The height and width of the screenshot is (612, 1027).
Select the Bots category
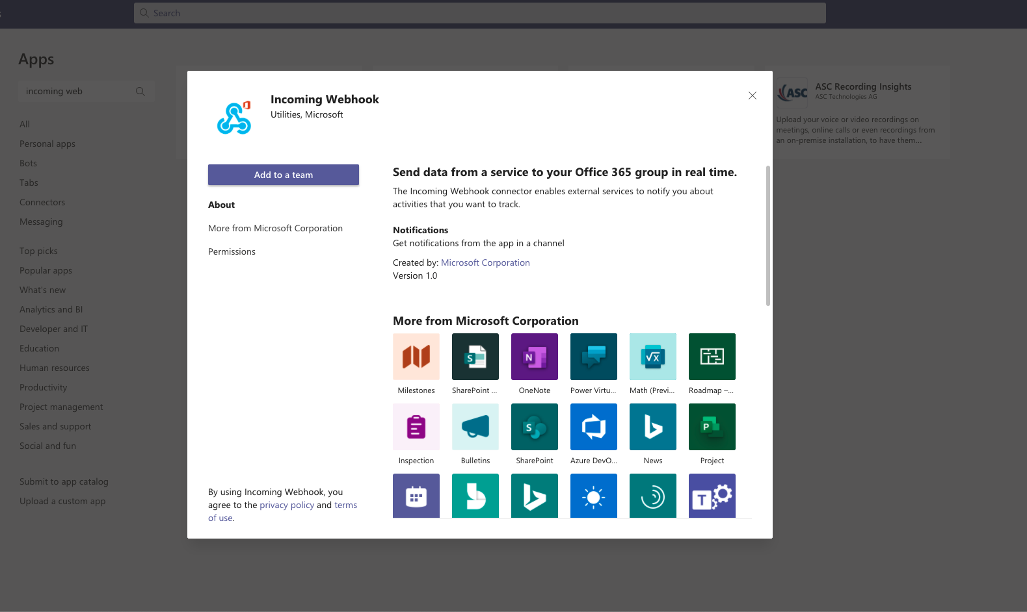click(28, 163)
